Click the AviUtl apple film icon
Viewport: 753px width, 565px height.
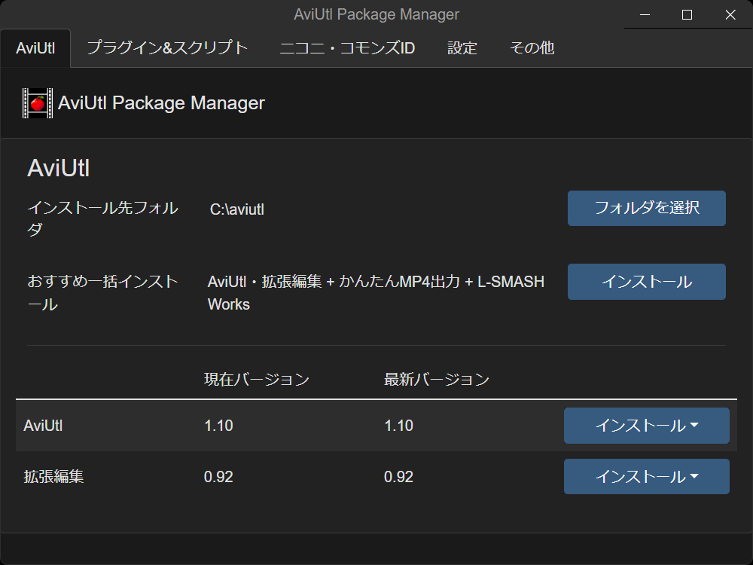tap(38, 102)
